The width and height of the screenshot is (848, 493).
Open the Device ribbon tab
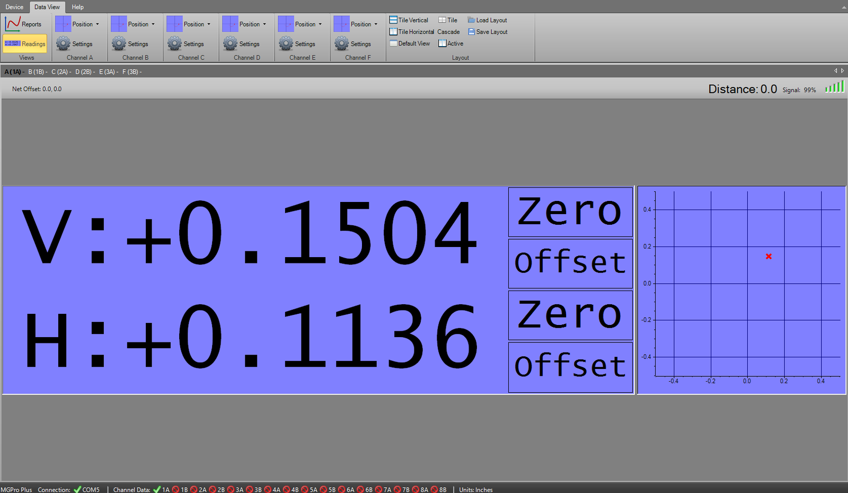(14, 7)
